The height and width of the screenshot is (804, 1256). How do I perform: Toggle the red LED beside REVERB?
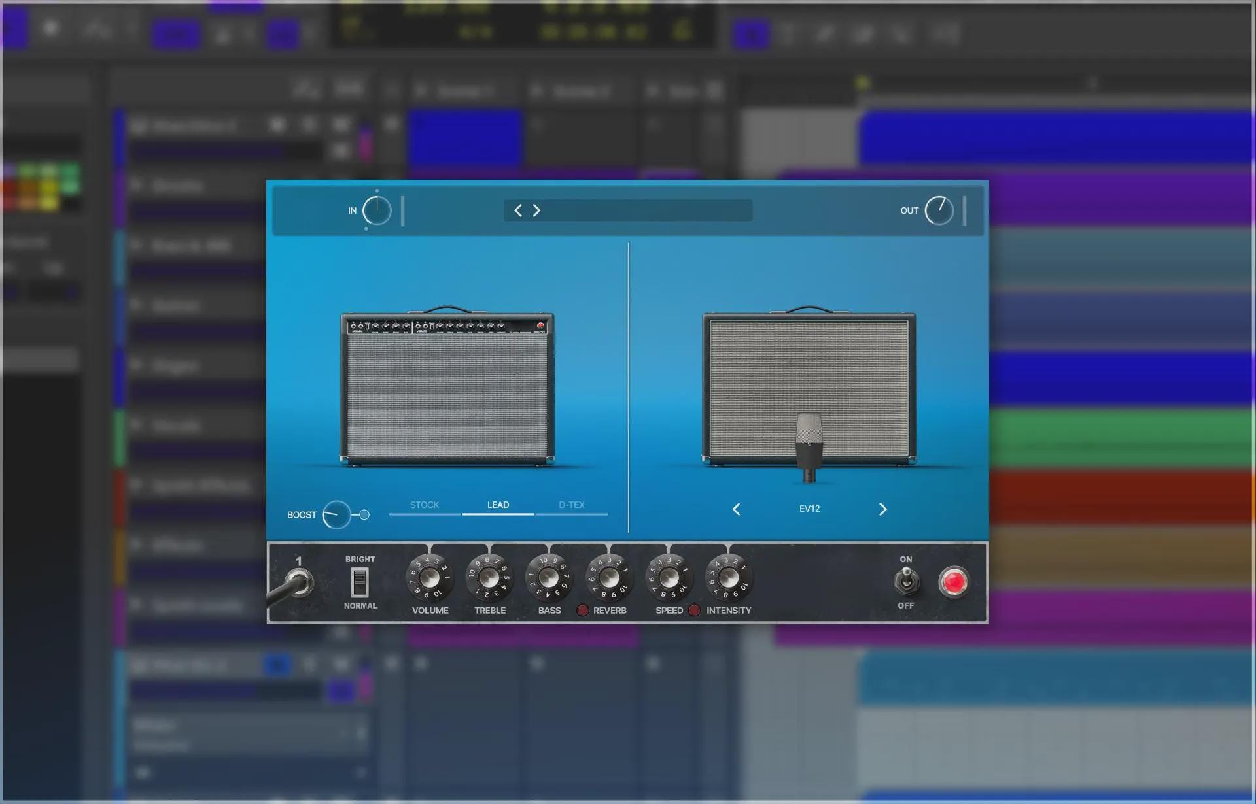[582, 611]
